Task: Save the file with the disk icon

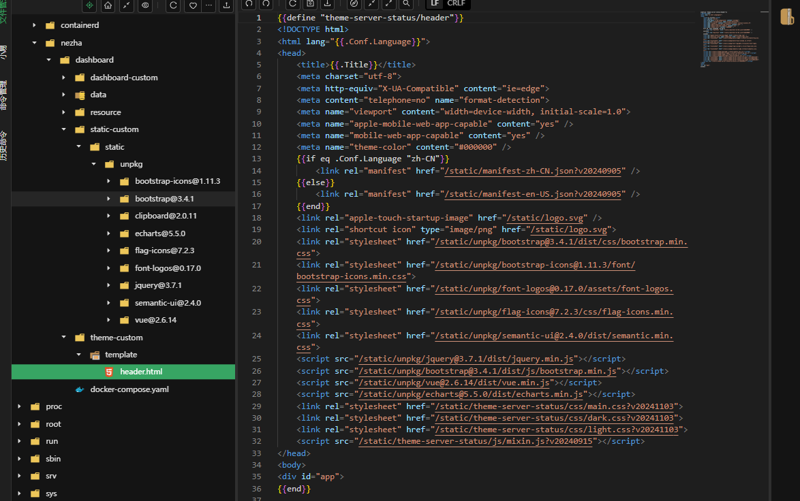Action: pos(310,4)
